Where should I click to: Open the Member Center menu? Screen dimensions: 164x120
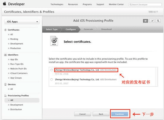point(116,4)
